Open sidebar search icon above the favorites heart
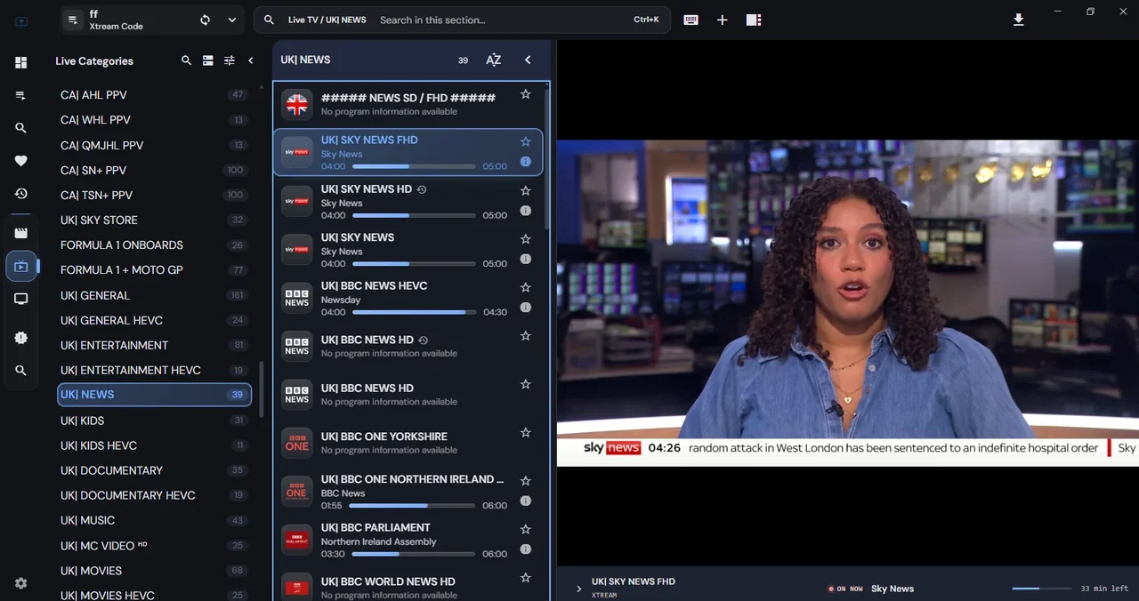The height and width of the screenshot is (601, 1139). pos(20,128)
